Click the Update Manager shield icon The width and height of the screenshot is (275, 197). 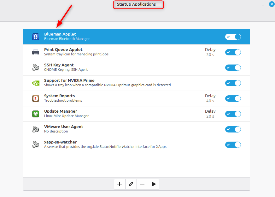pyautogui.click(x=35, y=114)
